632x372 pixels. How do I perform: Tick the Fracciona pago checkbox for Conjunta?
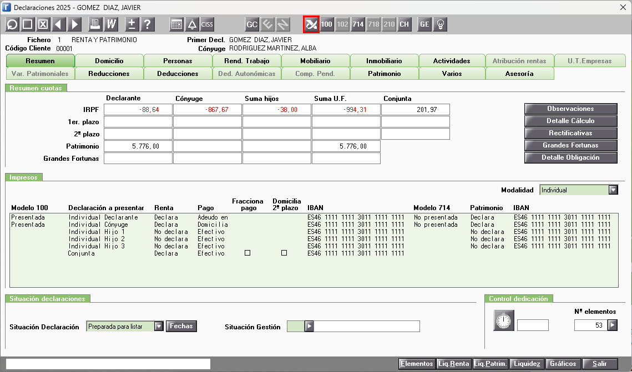[247, 253]
